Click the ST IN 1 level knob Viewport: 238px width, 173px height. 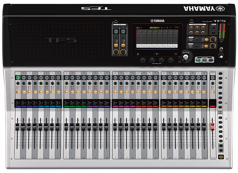[x=116, y=52]
